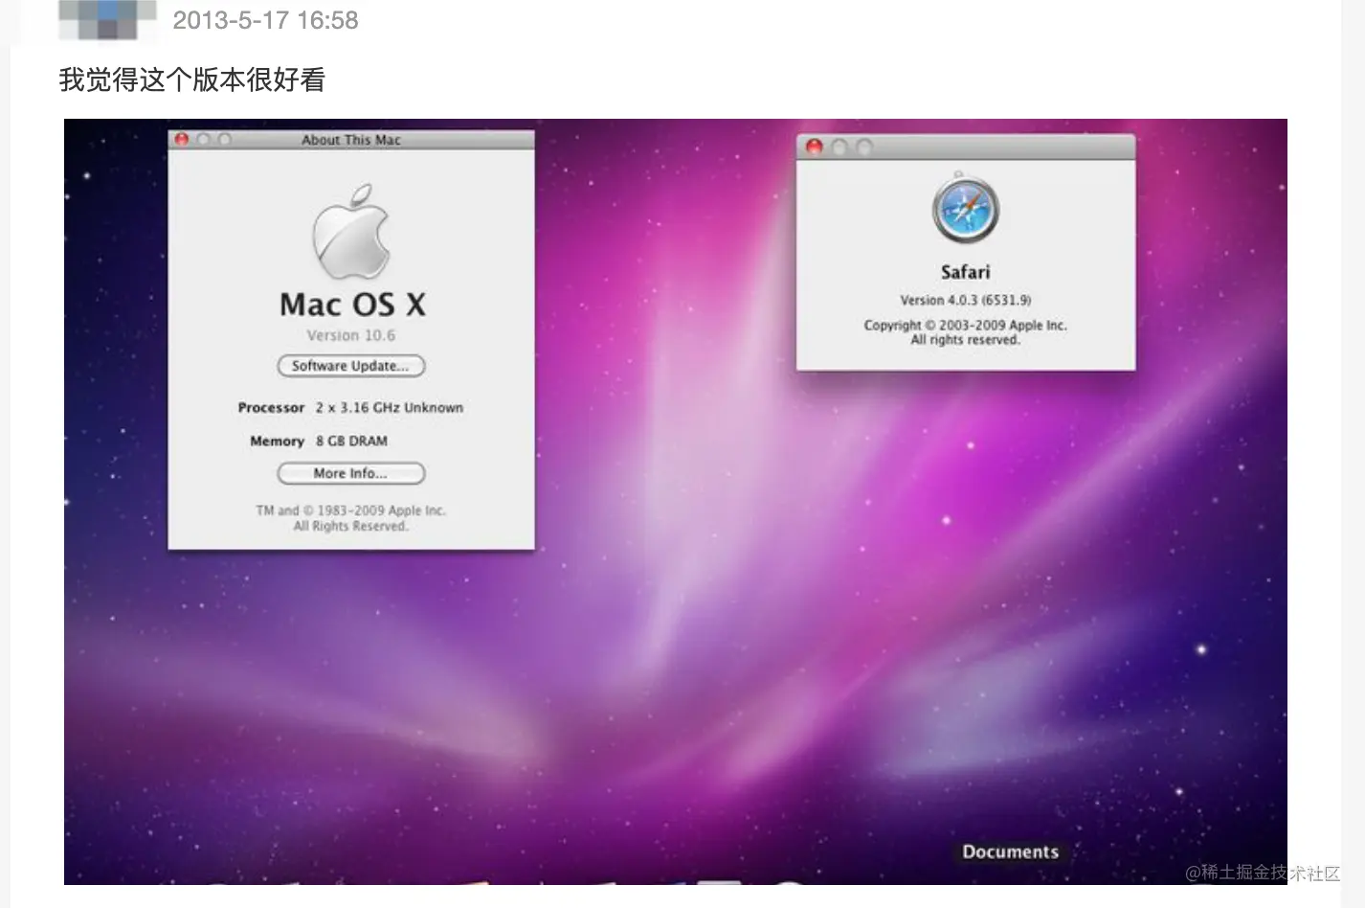This screenshot has width=1365, height=908.
Task: Click the Safari compass icon
Action: [965, 210]
